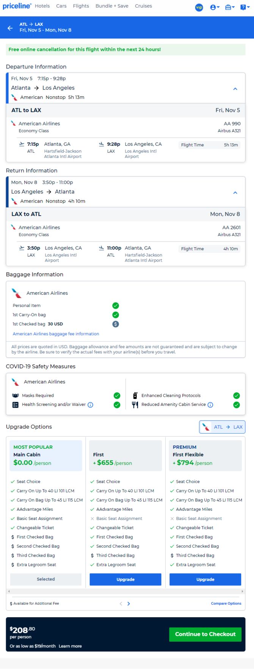Click the back arrow in the blue header
Image resolution: width=254 pixels, height=669 pixels.
(10, 27)
